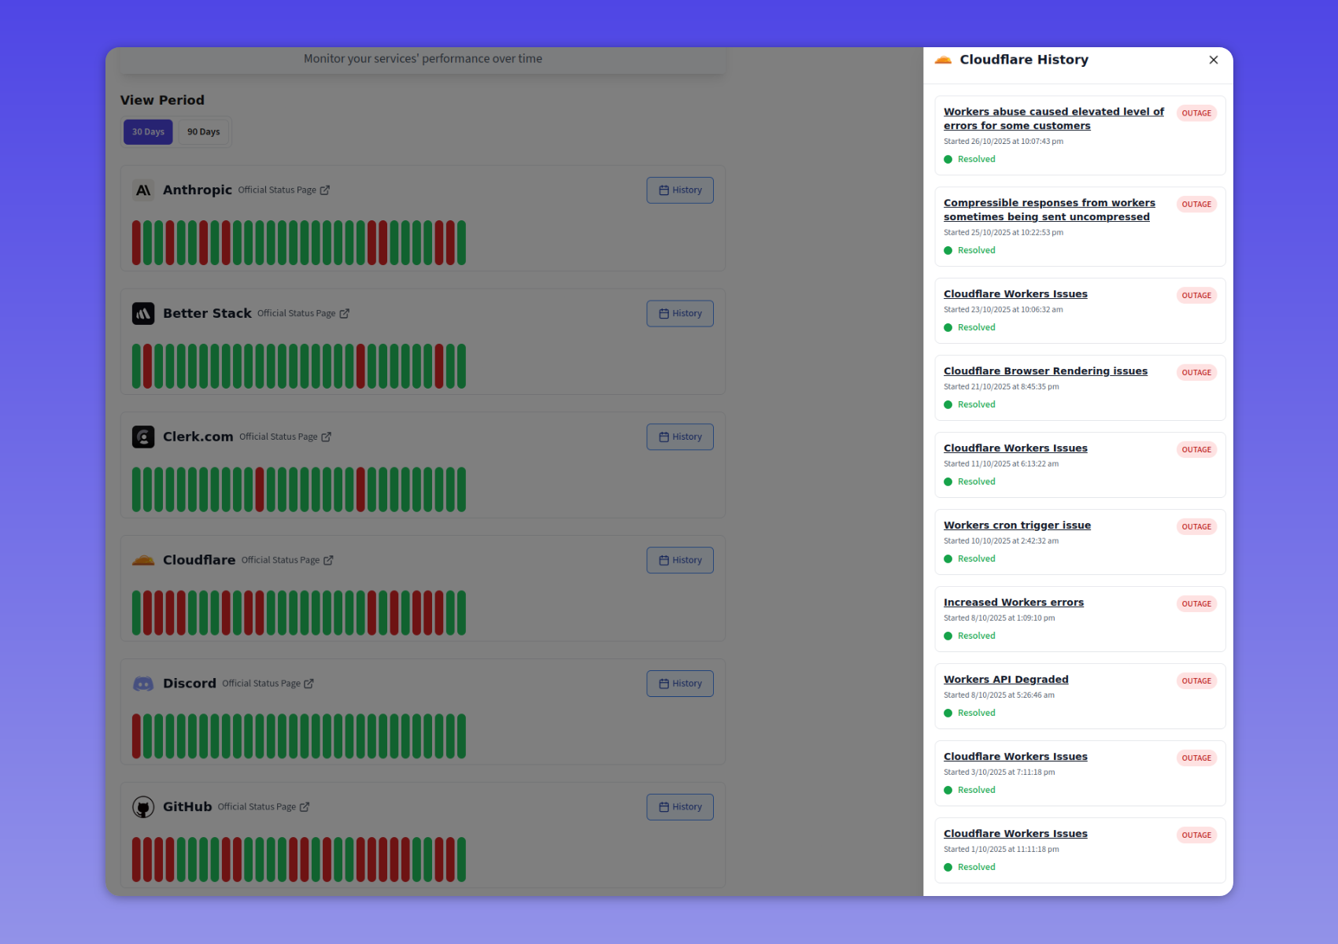This screenshot has width=1338, height=944.
Task: Switch view period to 90 Days
Action: (204, 132)
